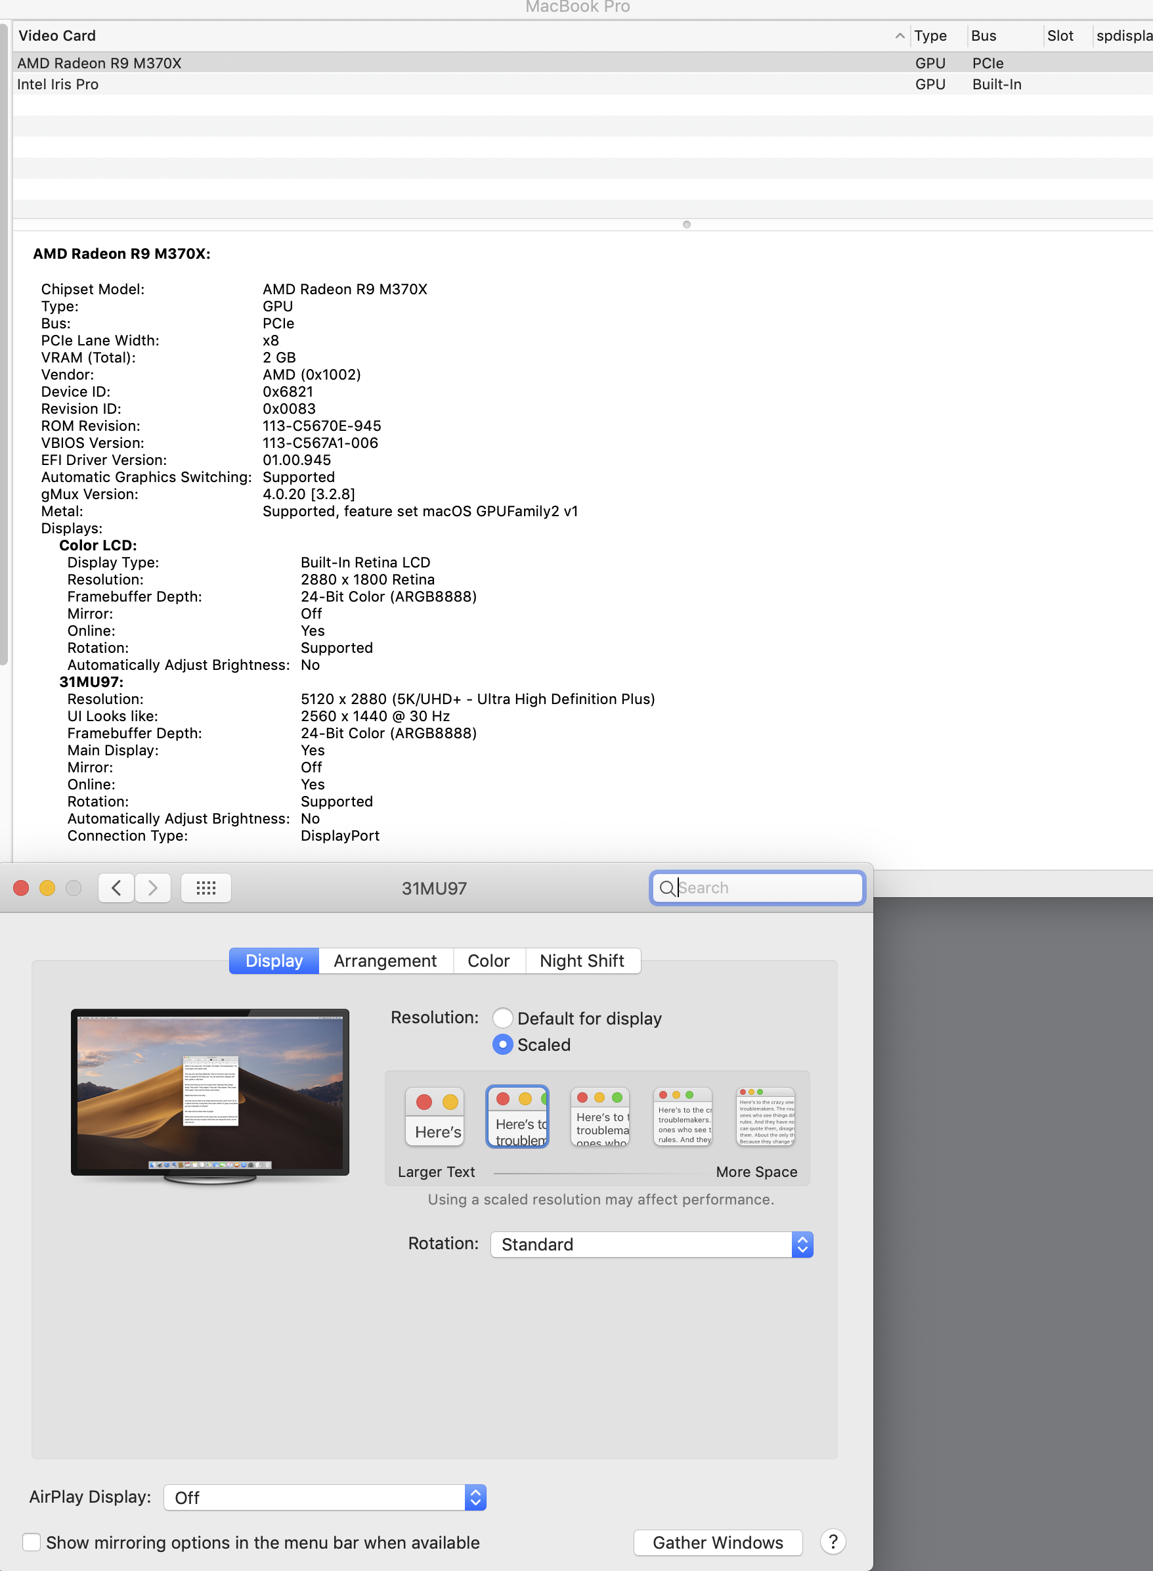Click the spdispla column header
Viewport: 1153px width, 1571px height.
tap(1123, 35)
